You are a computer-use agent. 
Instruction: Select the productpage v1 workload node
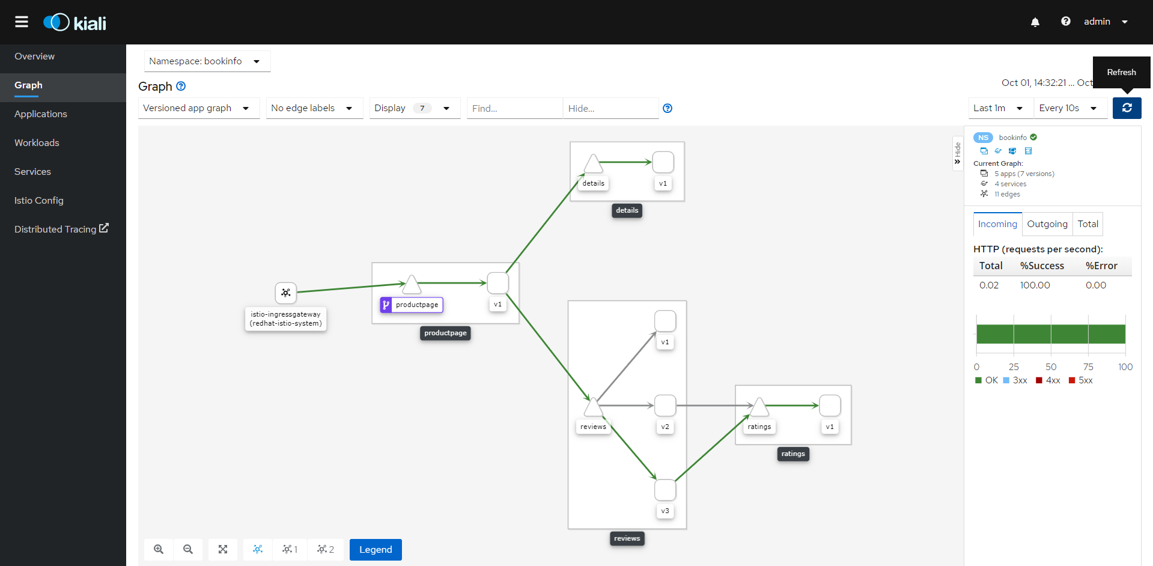tap(497, 283)
